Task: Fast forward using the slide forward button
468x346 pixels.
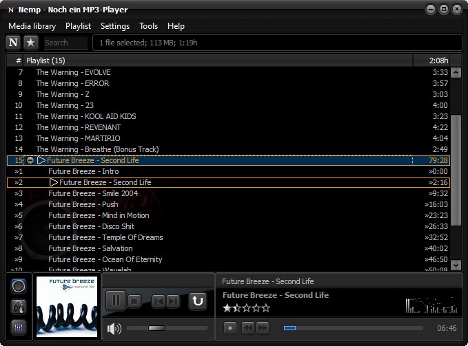Action: point(263,328)
